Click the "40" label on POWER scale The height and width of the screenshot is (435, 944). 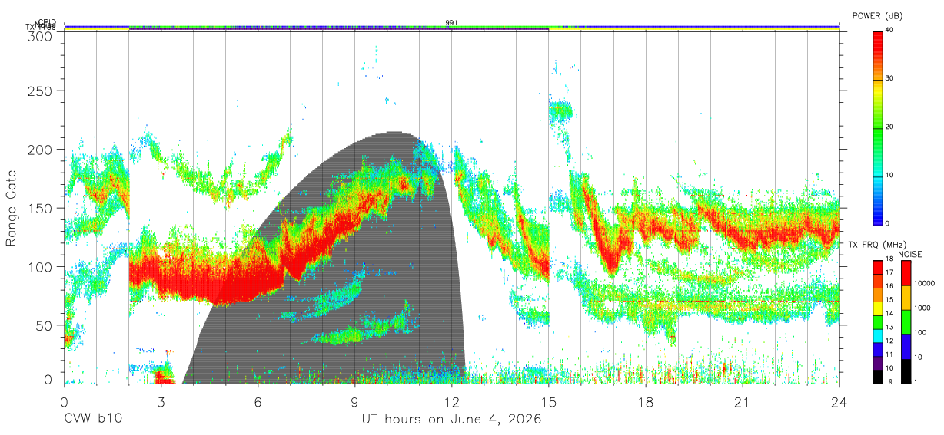(x=890, y=30)
